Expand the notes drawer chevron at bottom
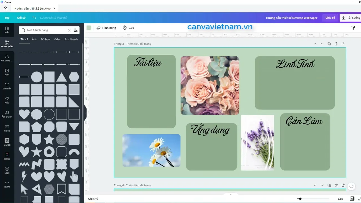 point(231,194)
